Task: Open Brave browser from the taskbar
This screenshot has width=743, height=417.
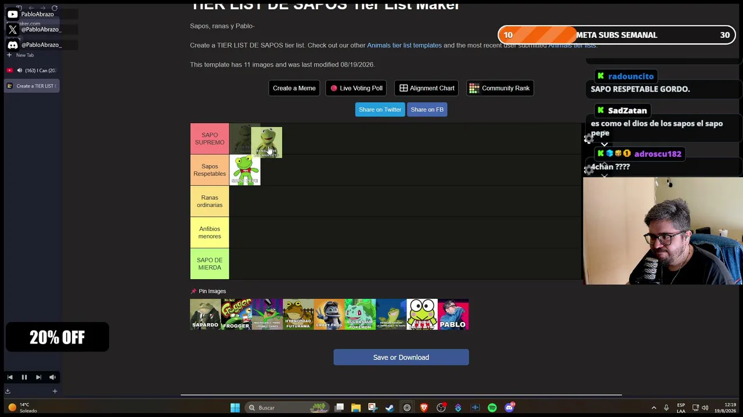Action: [x=424, y=408]
